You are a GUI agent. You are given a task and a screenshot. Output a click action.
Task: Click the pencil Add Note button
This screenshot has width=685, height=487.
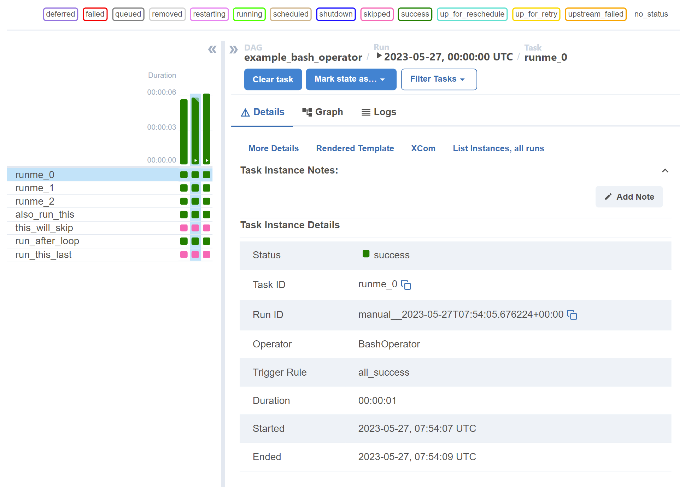(x=629, y=197)
